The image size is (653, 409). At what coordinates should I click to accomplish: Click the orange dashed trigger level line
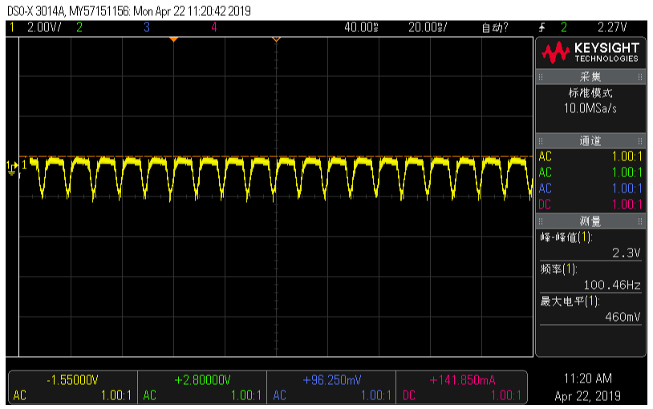click(x=276, y=156)
